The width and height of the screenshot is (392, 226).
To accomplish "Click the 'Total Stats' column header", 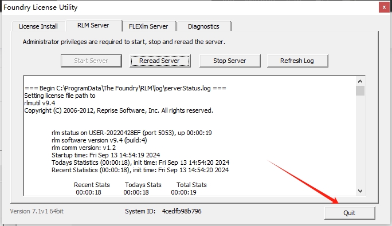I will [x=191, y=185].
